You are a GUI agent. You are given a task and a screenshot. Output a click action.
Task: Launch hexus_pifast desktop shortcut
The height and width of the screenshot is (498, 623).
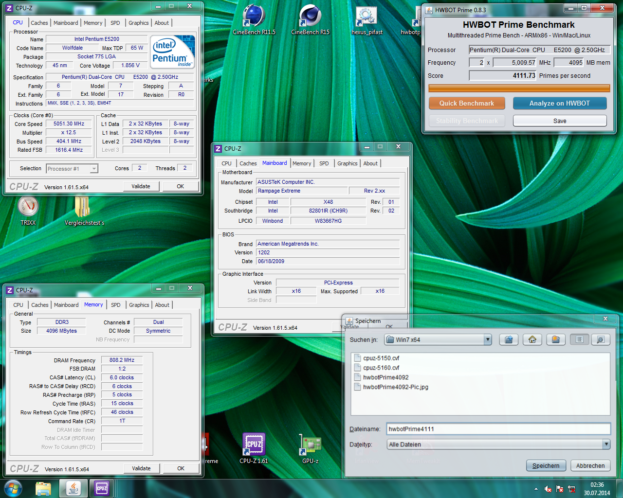click(x=367, y=20)
